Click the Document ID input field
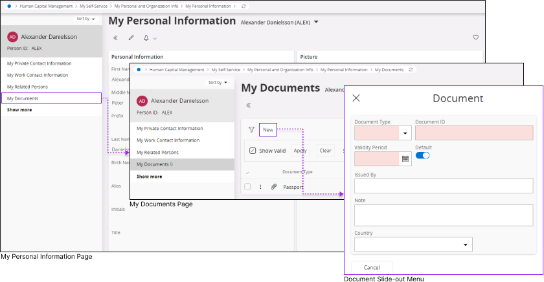The image size is (544, 282). click(473, 133)
